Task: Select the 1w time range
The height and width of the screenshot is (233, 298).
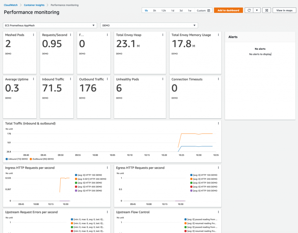Action: pyautogui.click(x=189, y=10)
